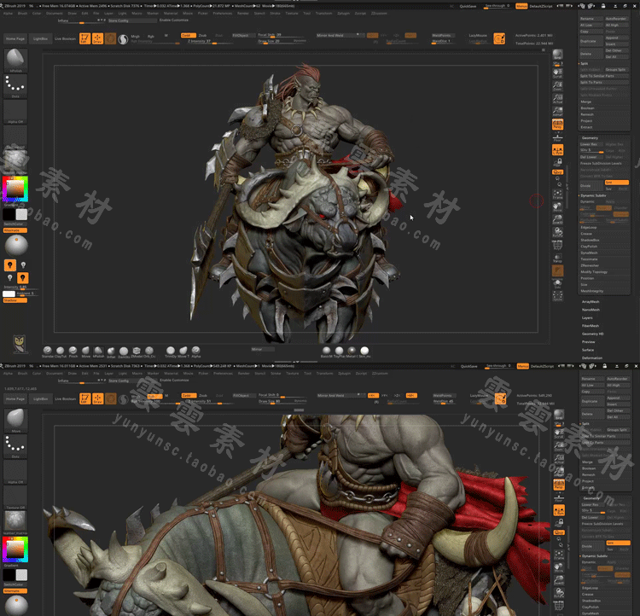The width and height of the screenshot is (640, 616).
Task: Open Preferences menu in top window
Action: 223,13
